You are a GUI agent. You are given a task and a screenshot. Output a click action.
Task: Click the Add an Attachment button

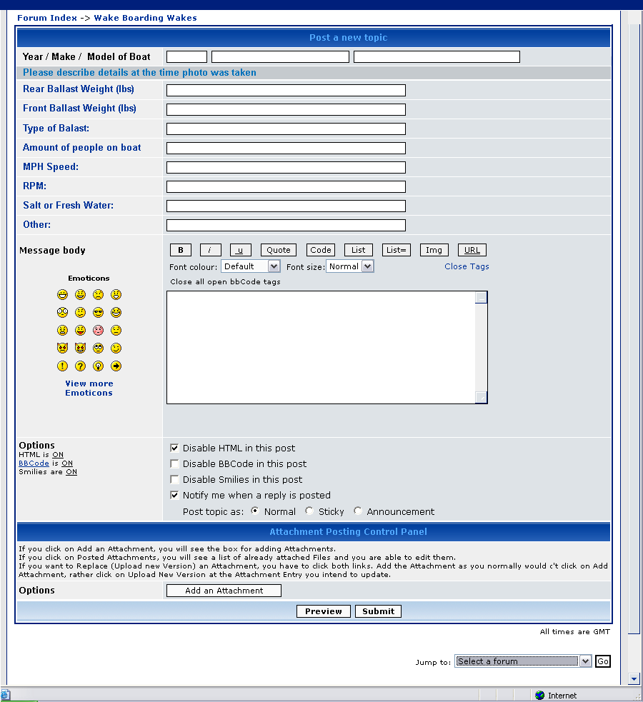(x=224, y=591)
